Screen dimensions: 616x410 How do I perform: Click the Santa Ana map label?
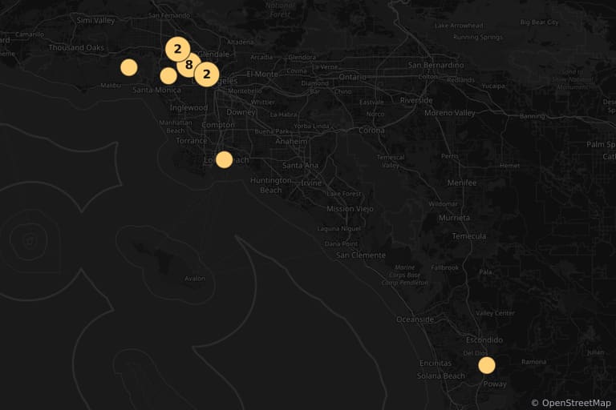[x=300, y=166]
